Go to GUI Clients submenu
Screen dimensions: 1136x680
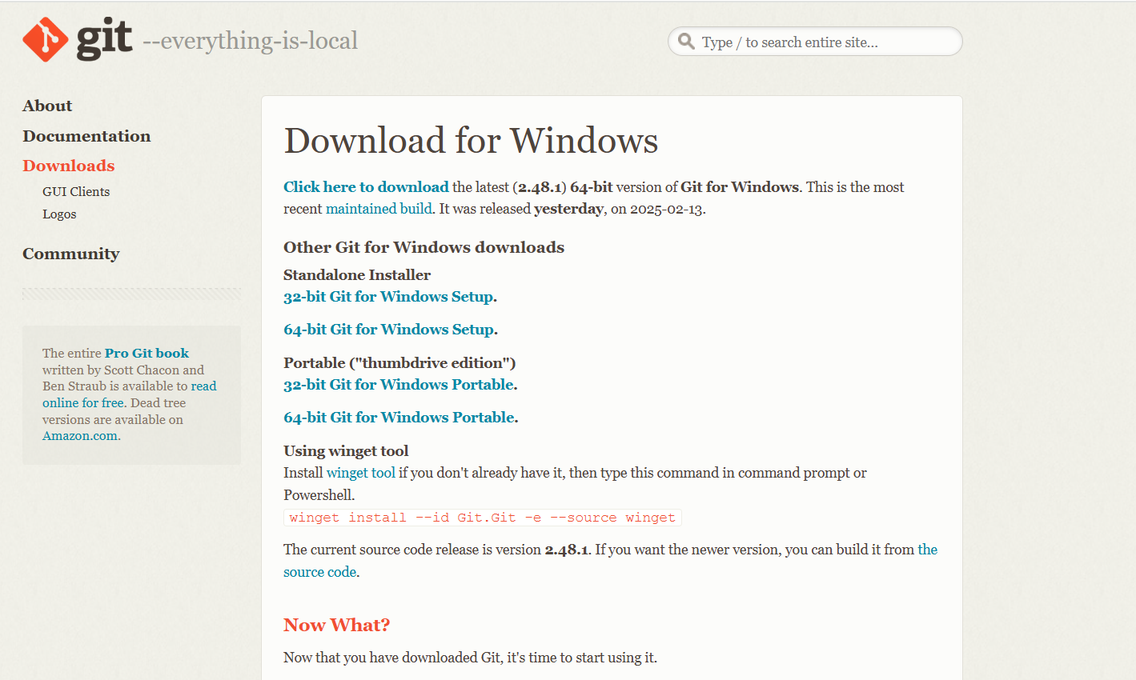tap(76, 191)
